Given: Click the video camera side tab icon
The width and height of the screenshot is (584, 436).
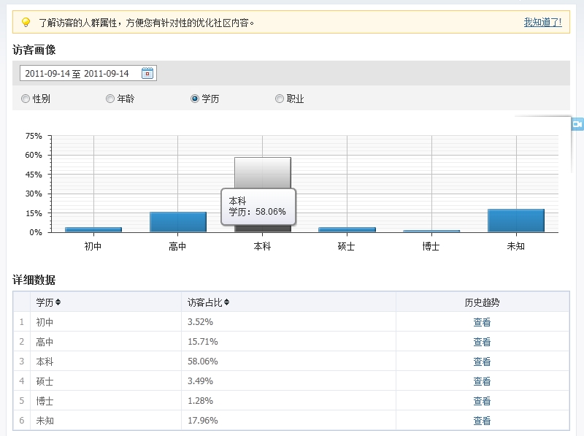Looking at the screenshot, I should (577, 124).
